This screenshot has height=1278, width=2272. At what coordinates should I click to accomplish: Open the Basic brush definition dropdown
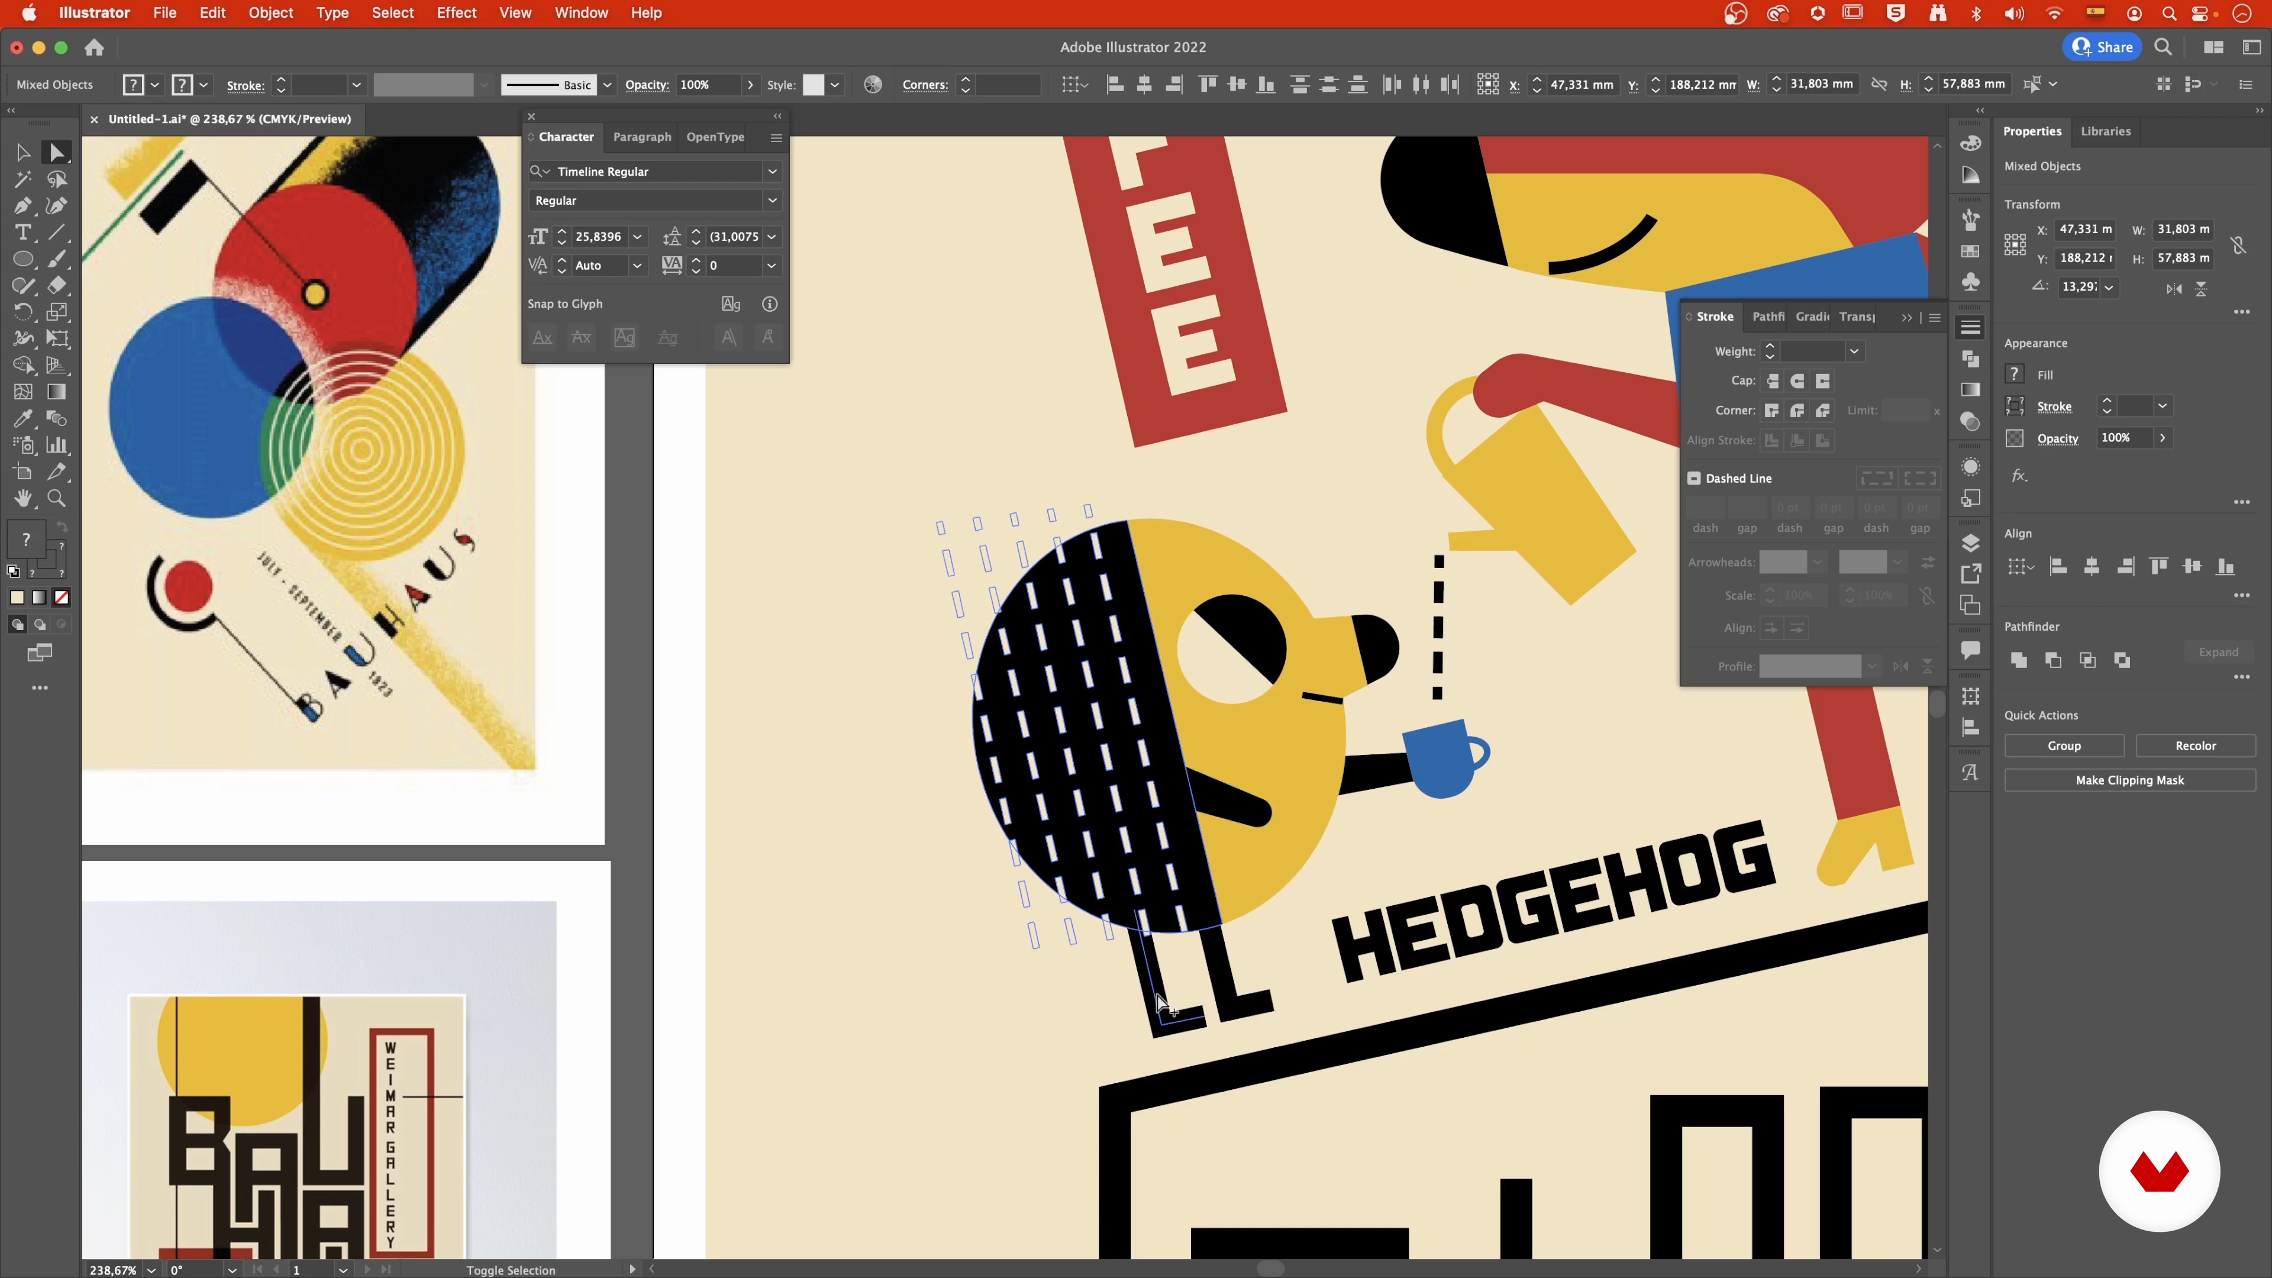(608, 86)
